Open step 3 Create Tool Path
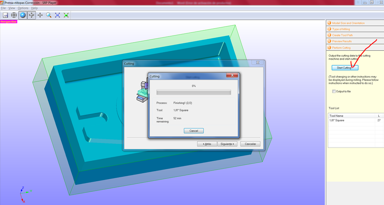Image resolution: width=384 pixels, height=205 pixels. pos(355,35)
